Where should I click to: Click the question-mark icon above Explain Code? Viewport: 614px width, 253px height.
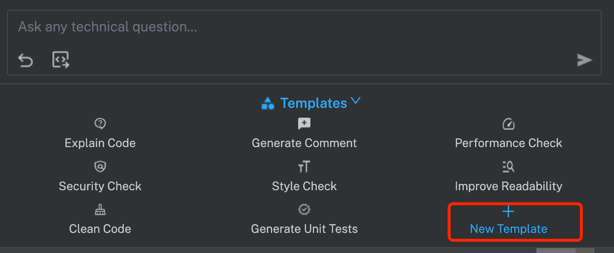click(100, 124)
